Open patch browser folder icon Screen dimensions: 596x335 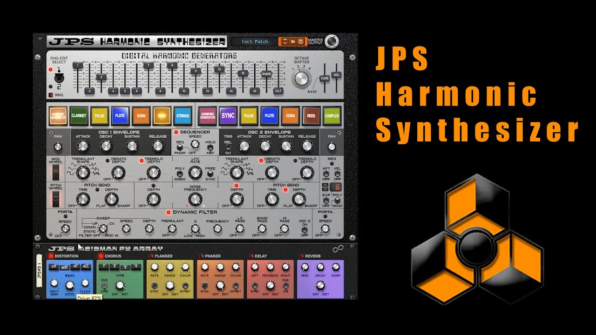coord(293,41)
